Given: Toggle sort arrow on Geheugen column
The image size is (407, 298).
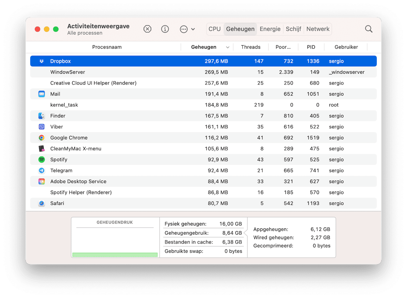Looking at the screenshot, I should (x=228, y=47).
